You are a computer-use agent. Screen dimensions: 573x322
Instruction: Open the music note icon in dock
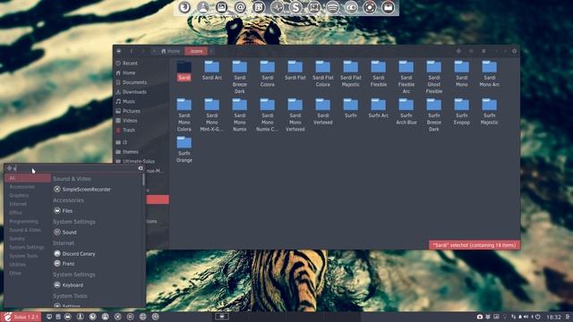[x=259, y=7]
